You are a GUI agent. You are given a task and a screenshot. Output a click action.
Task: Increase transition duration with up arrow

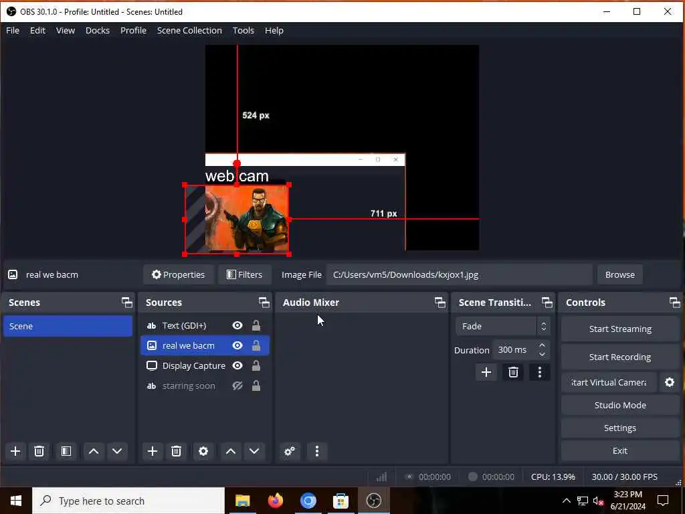coord(542,345)
